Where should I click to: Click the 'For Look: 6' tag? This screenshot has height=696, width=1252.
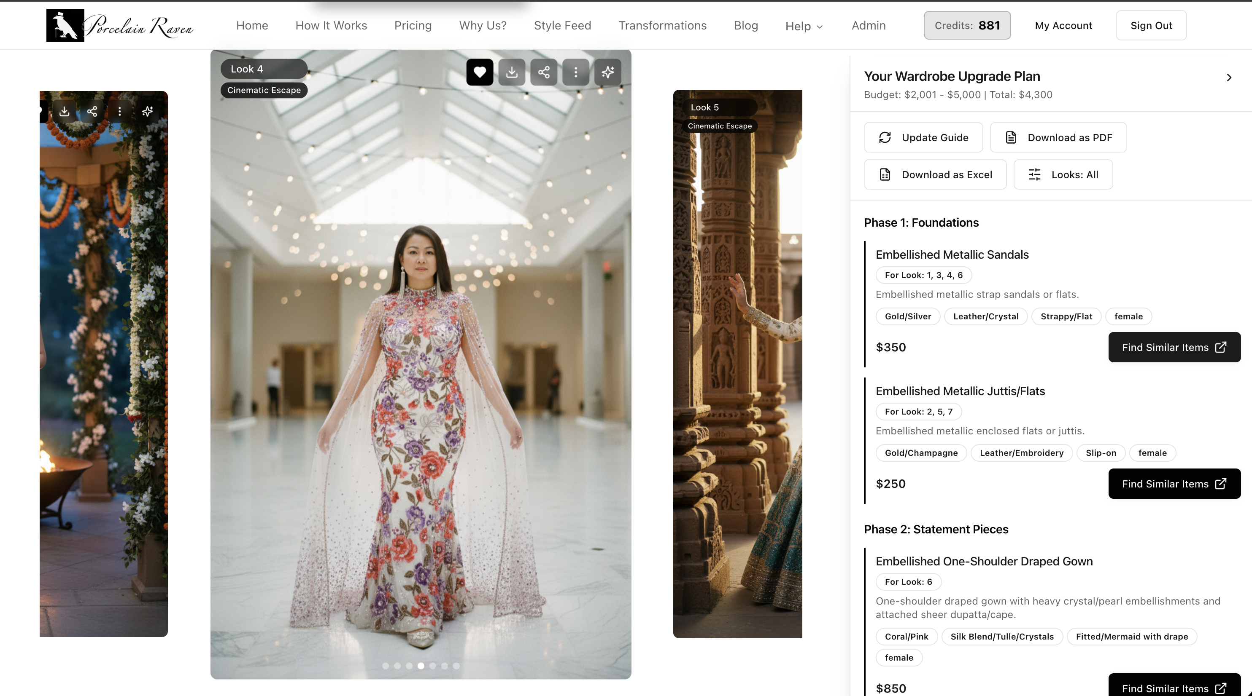(x=908, y=582)
